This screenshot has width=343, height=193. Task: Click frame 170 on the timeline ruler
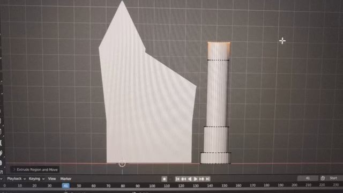point(252,185)
